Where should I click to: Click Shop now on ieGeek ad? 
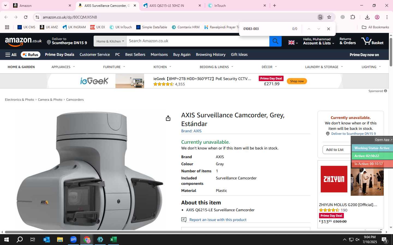click(x=297, y=81)
